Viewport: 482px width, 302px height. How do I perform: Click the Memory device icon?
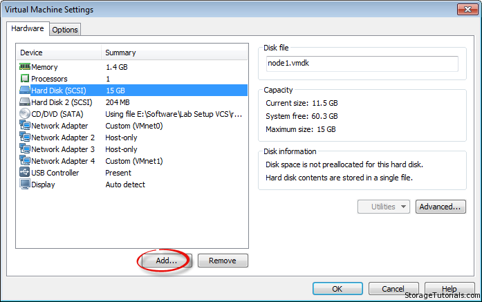[x=25, y=67]
